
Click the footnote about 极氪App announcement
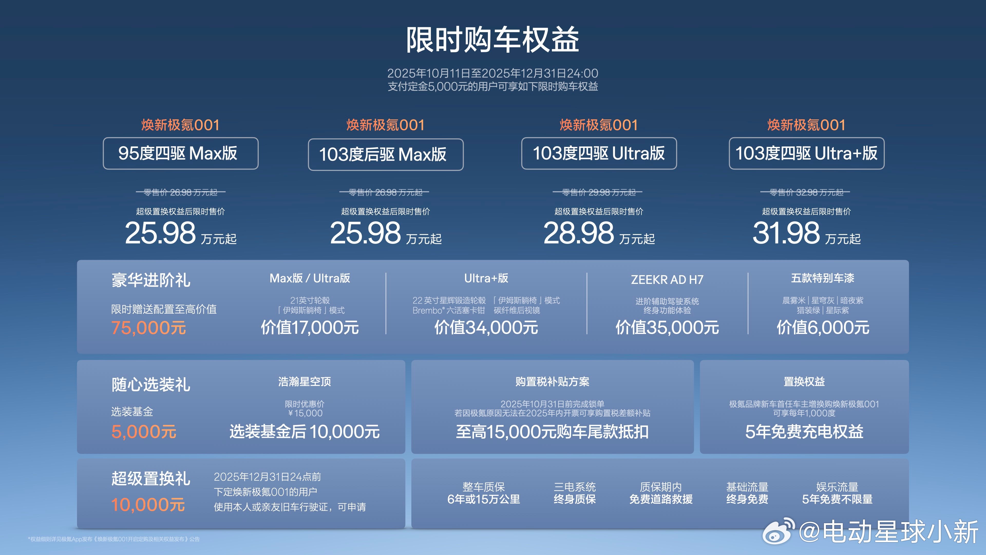(x=114, y=539)
